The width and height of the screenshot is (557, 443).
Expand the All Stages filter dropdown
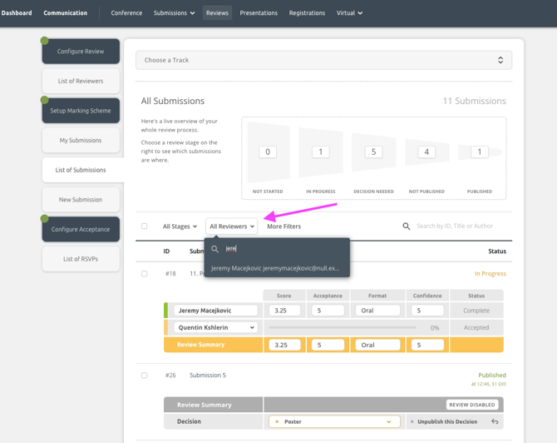180,226
